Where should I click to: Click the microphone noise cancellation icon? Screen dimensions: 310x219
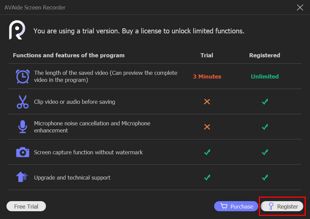coord(22,127)
